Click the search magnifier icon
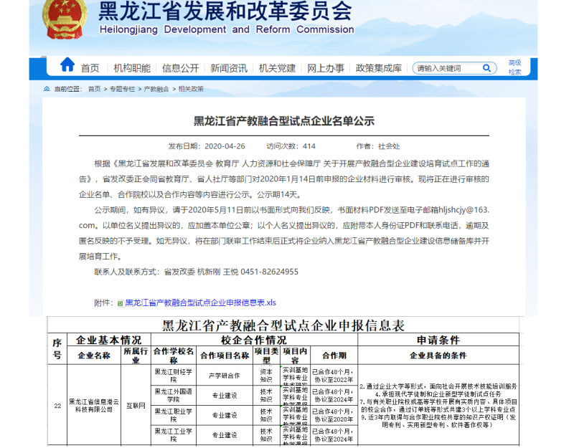Viewport: 574px width, 448px height. pos(488,69)
